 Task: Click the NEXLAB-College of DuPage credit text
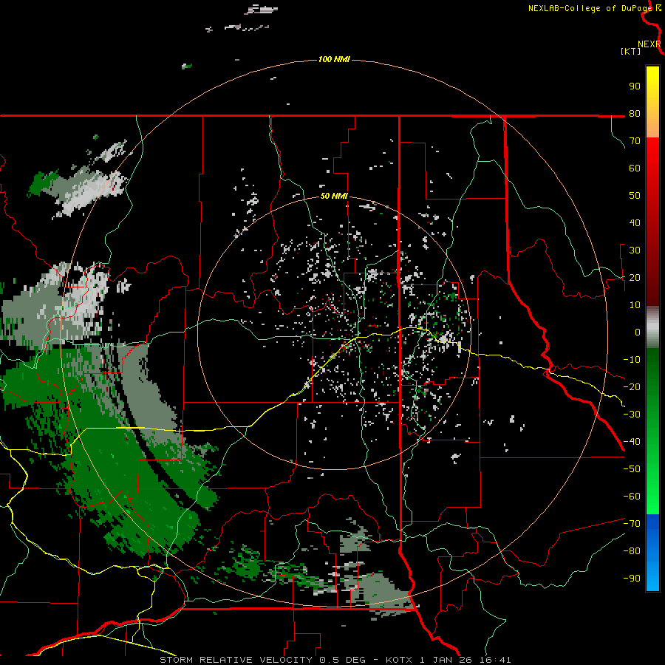click(x=590, y=8)
